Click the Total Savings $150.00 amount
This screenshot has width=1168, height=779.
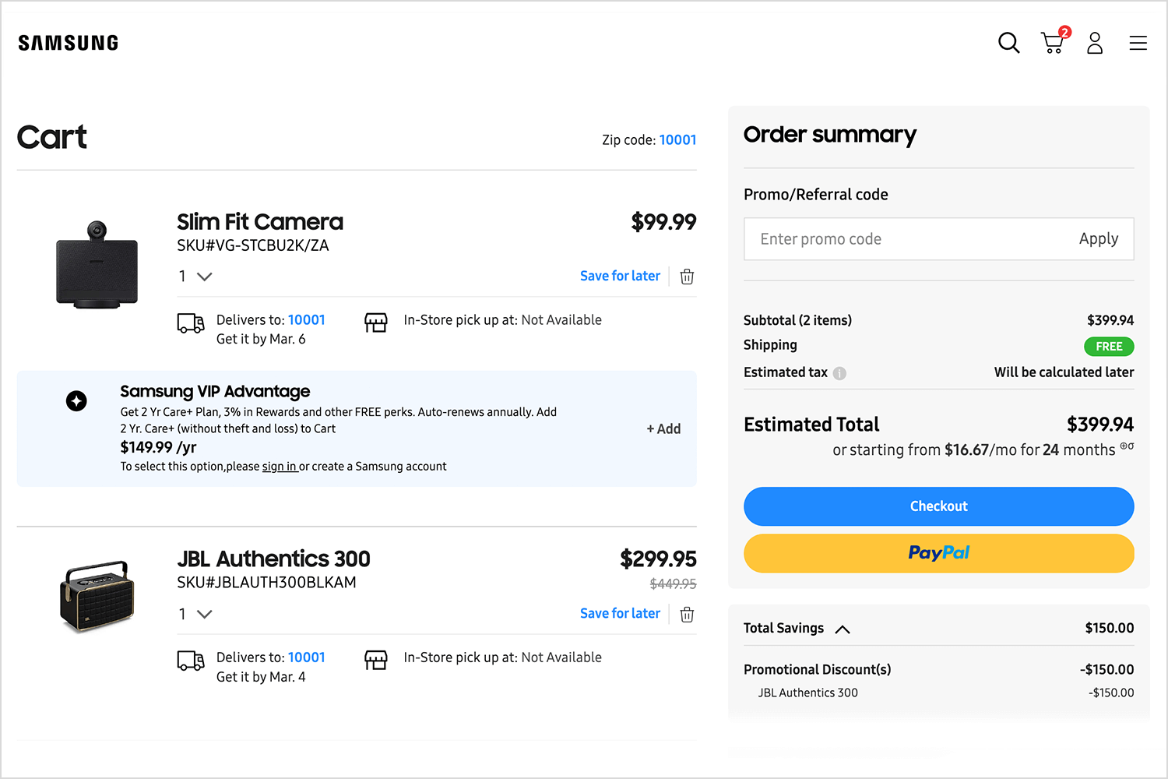[x=1110, y=629]
